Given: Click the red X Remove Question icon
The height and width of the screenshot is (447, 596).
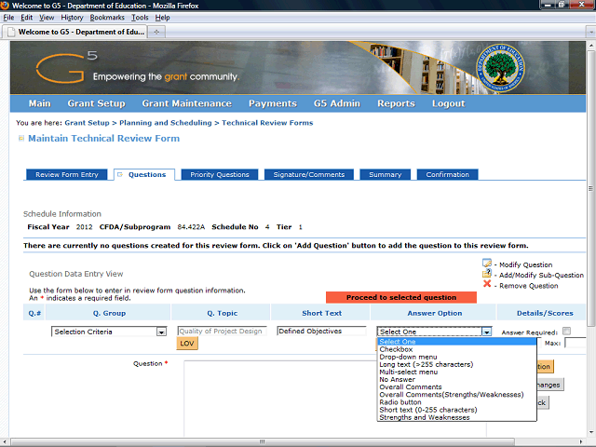Looking at the screenshot, I should [487, 283].
